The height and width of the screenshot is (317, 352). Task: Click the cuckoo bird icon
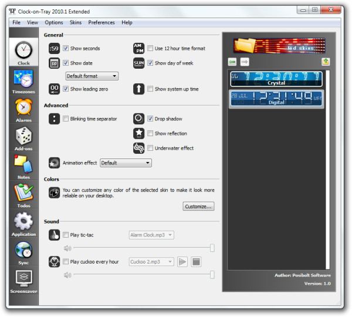tap(55, 262)
